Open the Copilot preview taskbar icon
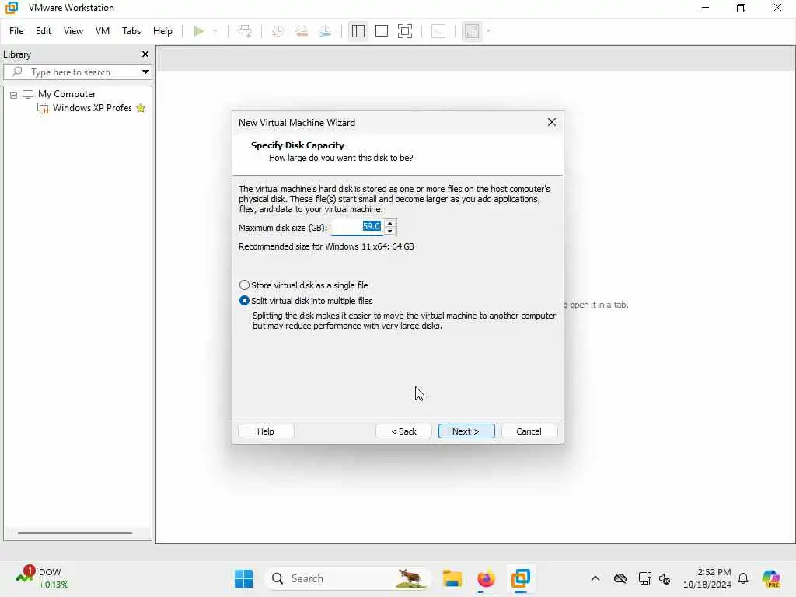 tap(771, 578)
